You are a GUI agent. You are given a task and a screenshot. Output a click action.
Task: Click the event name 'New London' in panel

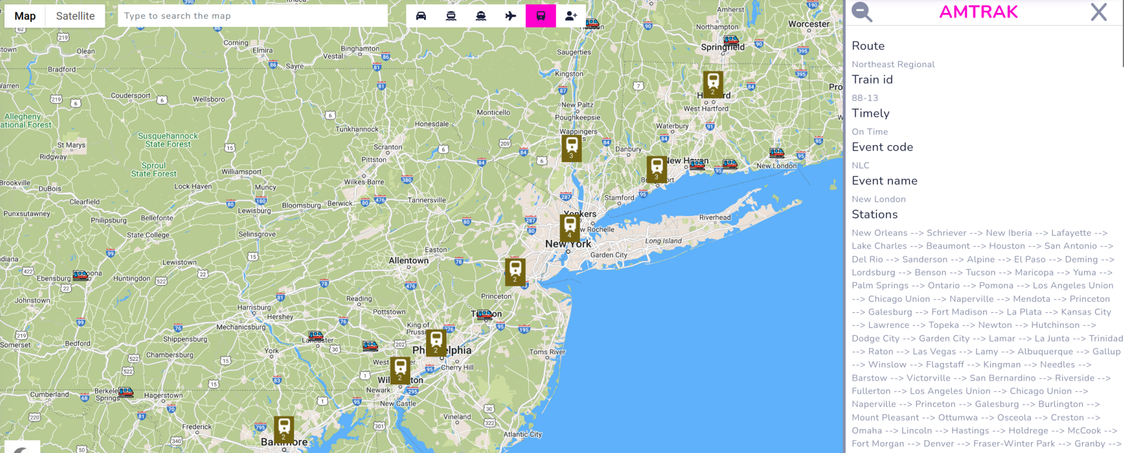(x=878, y=199)
